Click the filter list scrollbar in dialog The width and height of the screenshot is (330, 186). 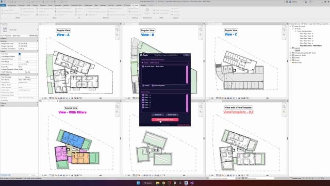click(187, 103)
